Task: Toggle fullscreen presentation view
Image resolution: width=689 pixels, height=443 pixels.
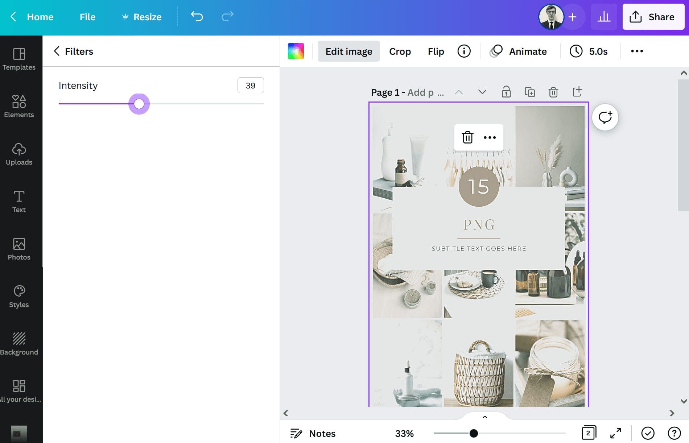Action: coord(615,432)
